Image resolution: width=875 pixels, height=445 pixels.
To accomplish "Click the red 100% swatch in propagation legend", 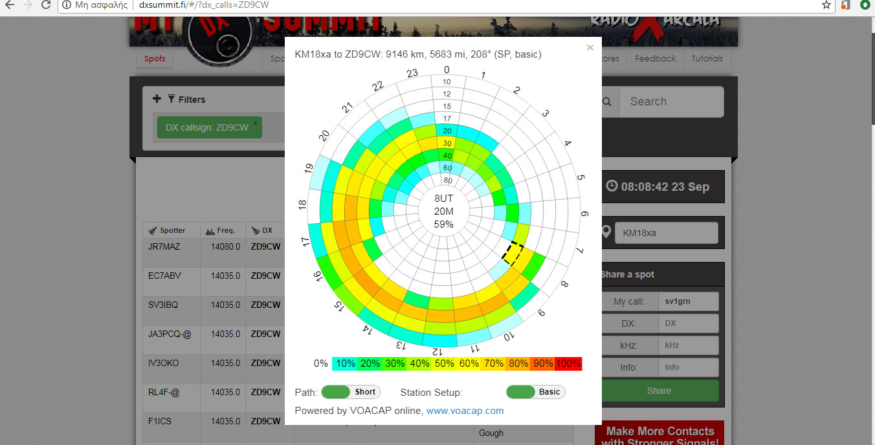I will (568, 364).
